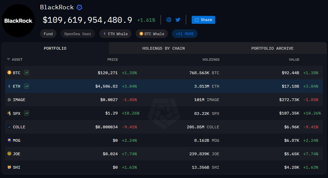Select the Fund tag
The height and width of the screenshot is (178, 328).
(48, 34)
